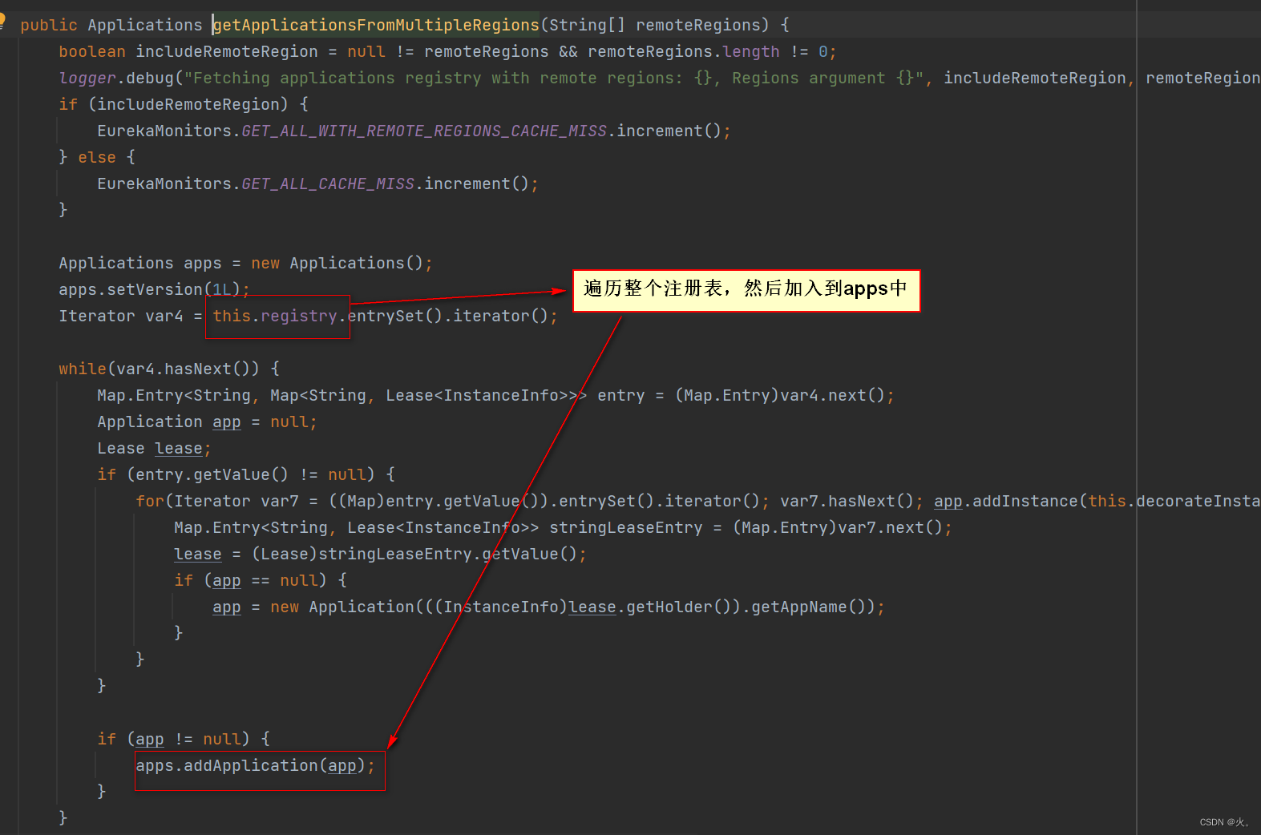Click 'includeRemoteRegion' in the boolean declaration
The image size is (1261, 835).
227,51
